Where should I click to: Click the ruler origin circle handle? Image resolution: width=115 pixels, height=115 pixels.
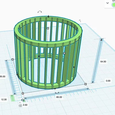point(23,100)
